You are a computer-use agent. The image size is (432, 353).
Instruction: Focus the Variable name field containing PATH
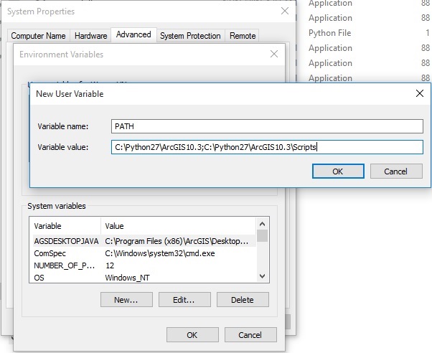click(267, 126)
